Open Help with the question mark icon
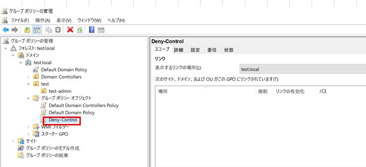 92,30
